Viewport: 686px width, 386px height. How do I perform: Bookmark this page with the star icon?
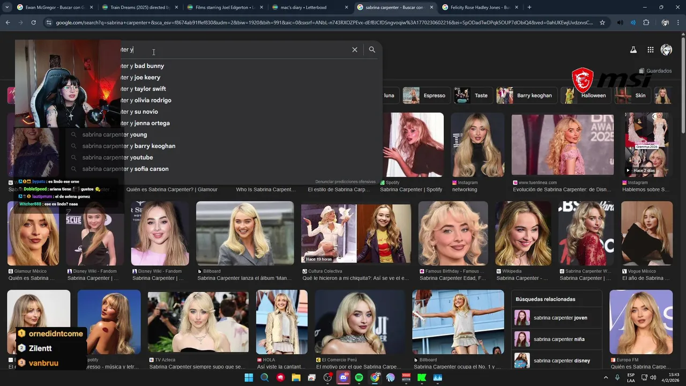[x=602, y=23]
